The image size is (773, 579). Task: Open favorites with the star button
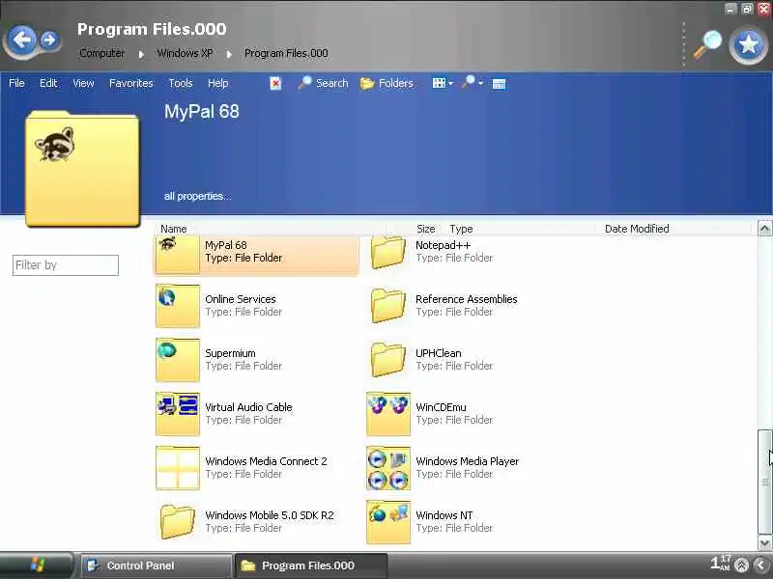point(748,44)
